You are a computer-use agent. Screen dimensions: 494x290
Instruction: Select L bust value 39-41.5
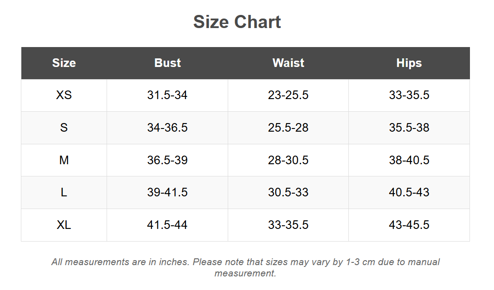click(x=167, y=192)
